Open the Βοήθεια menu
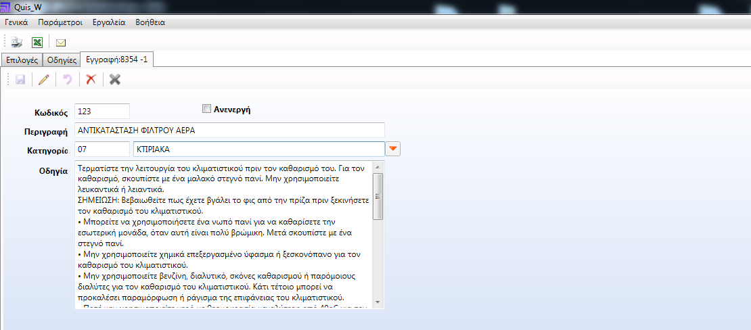Viewport: 751px width, 330px height. tap(150, 22)
